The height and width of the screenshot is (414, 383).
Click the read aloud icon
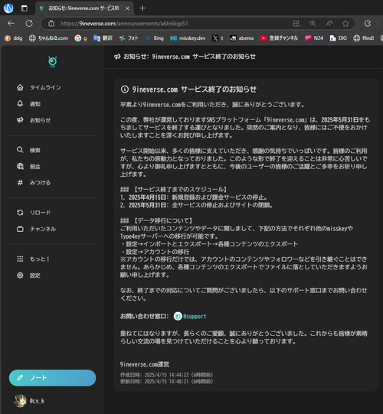click(329, 24)
